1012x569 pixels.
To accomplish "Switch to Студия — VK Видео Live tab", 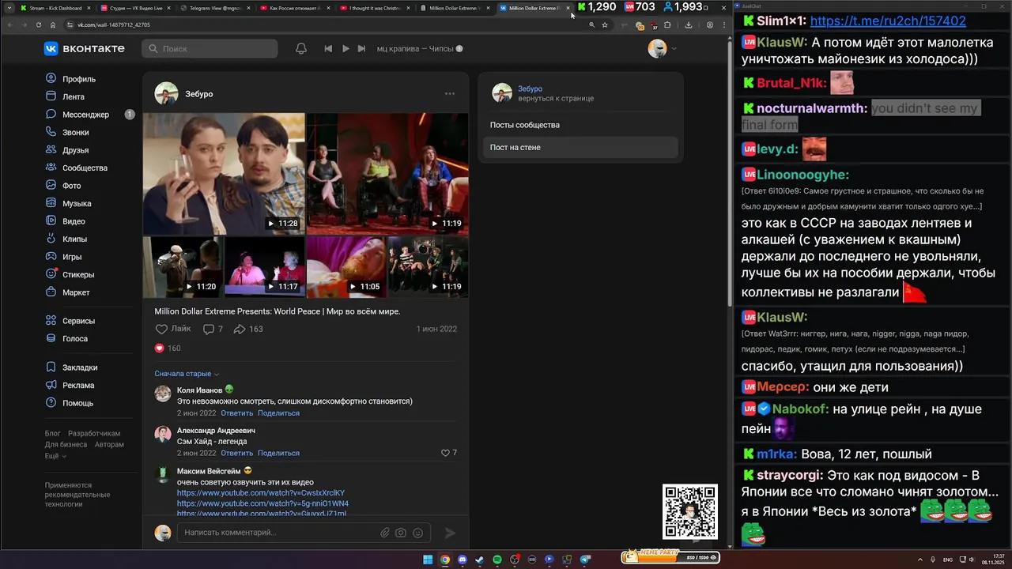I will click(135, 8).
